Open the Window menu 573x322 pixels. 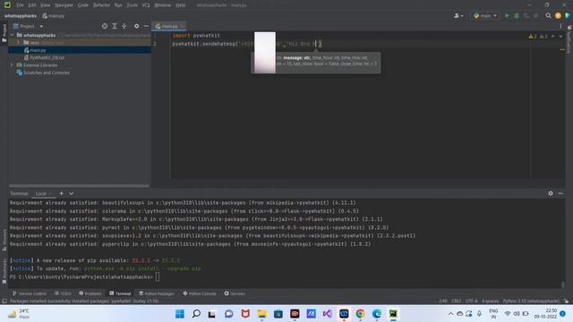pyautogui.click(x=162, y=5)
